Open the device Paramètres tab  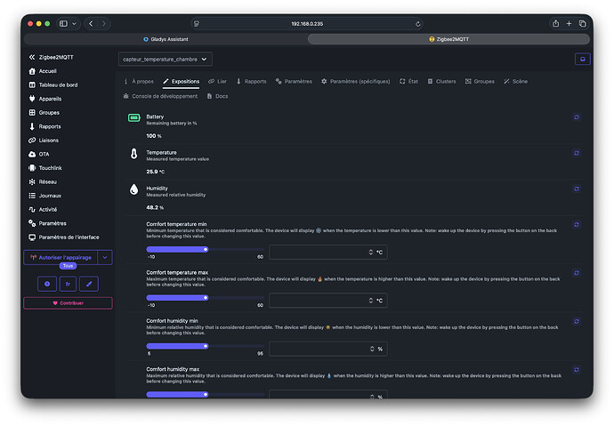coord(294,81)
